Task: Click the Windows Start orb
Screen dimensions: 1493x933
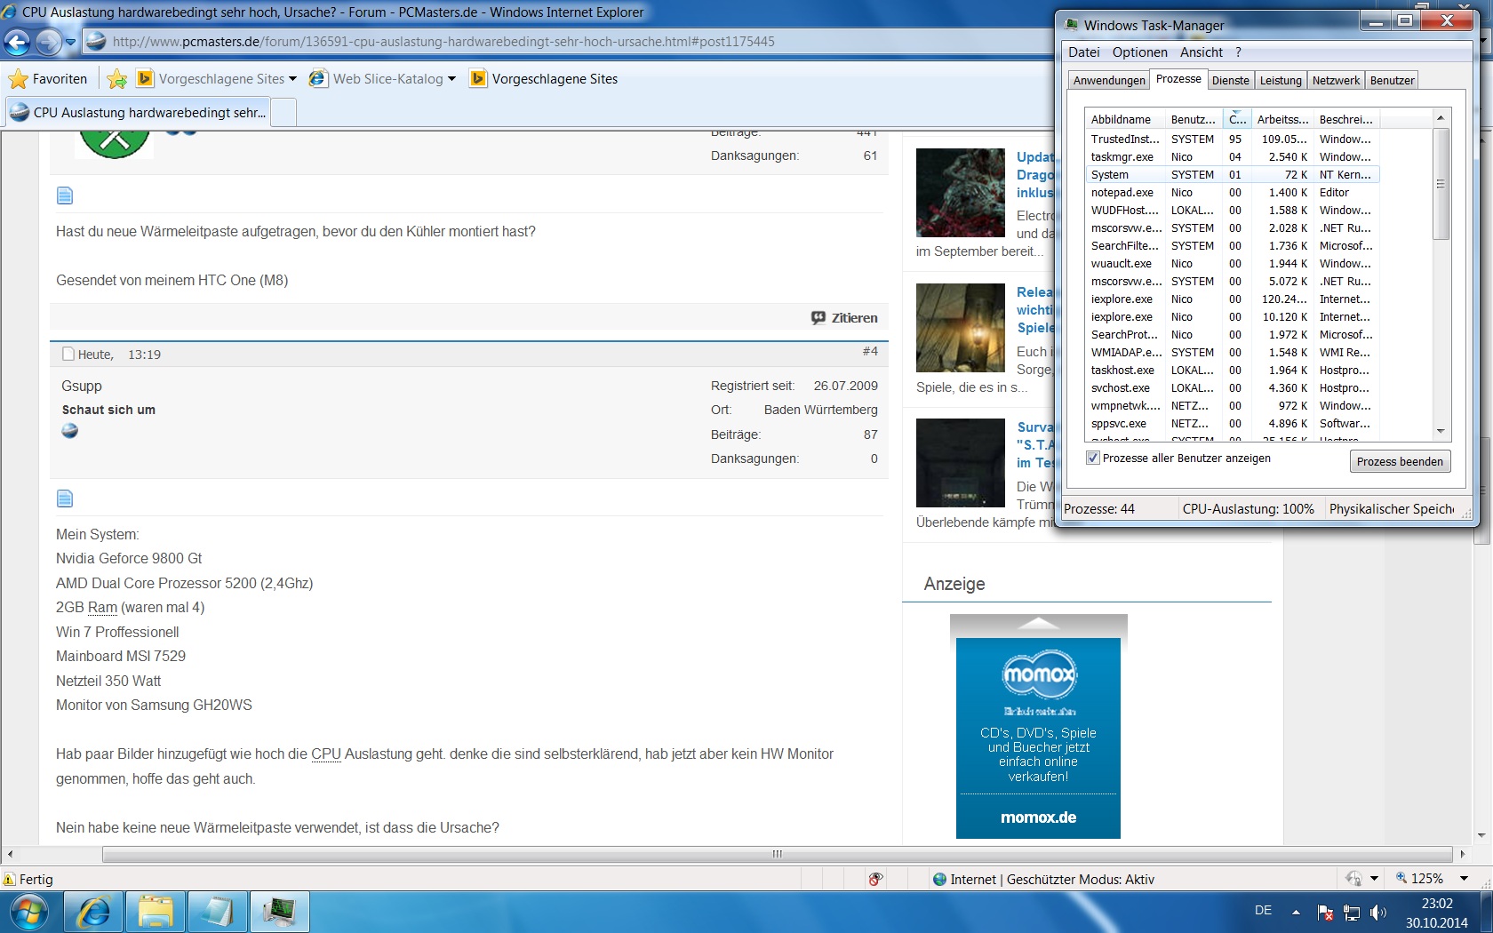Action: [x=28, y=912]
